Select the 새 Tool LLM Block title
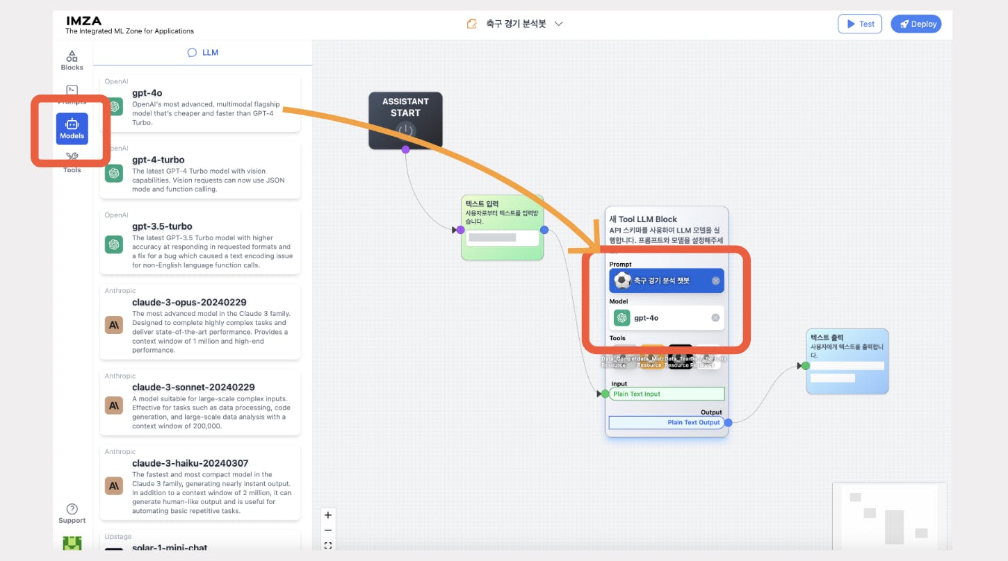The width and height of the screenshot is (1008, 561). (x=643, y=219)
